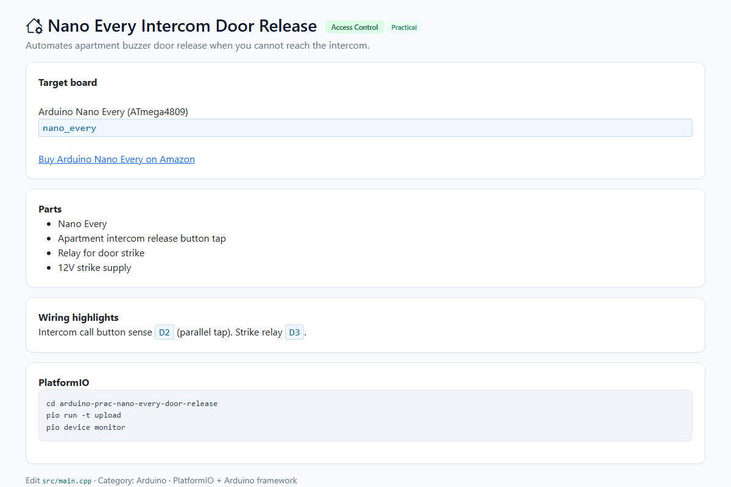Click 'pio device monitor' line
This screenshot has width=731, height=487.
point(86,427)
